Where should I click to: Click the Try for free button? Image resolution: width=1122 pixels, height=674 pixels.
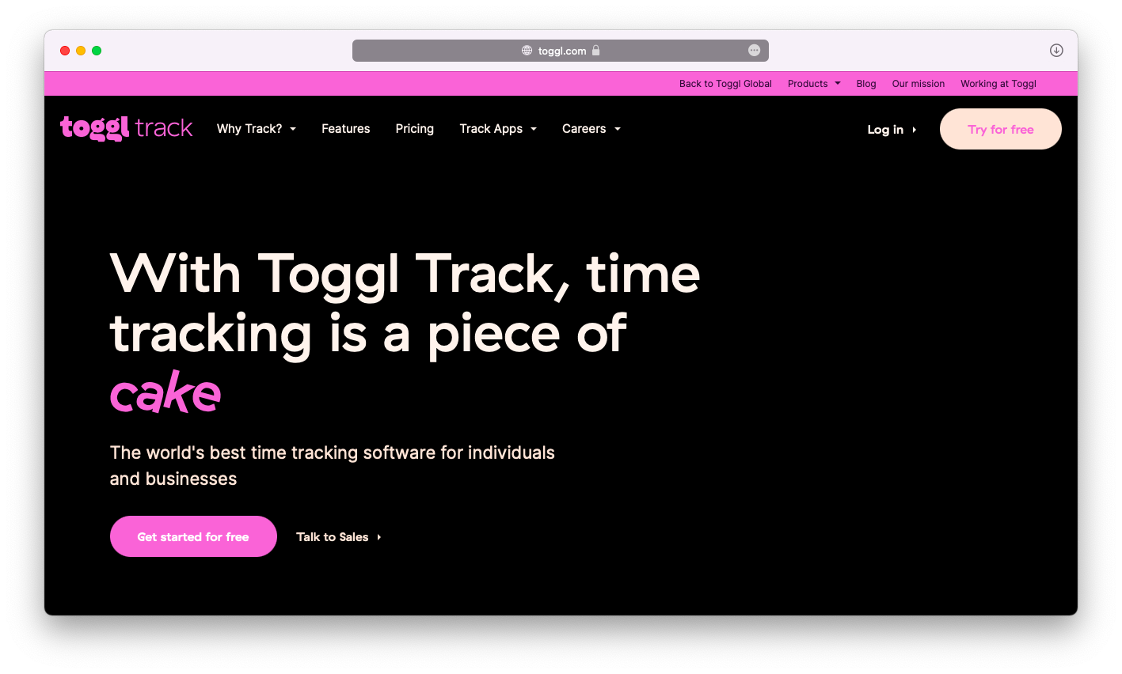click(1000, 129)
